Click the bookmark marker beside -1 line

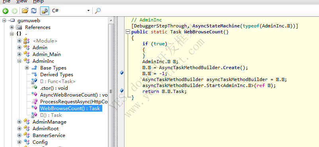(122, 72)
